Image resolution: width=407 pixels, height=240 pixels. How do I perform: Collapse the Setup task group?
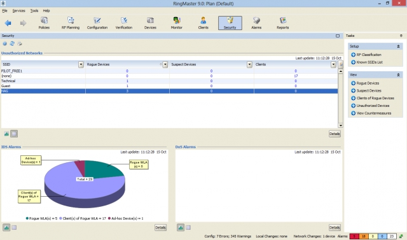point(398,46)
